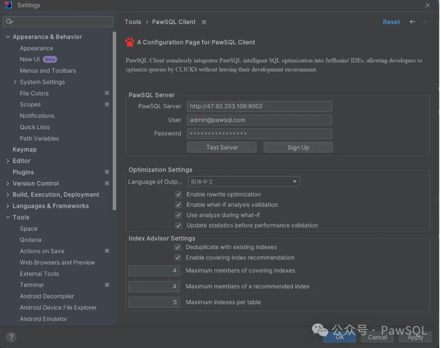441x348 pixels.
Task: Select Quick Lists in the tree
Action: point(35,127)
